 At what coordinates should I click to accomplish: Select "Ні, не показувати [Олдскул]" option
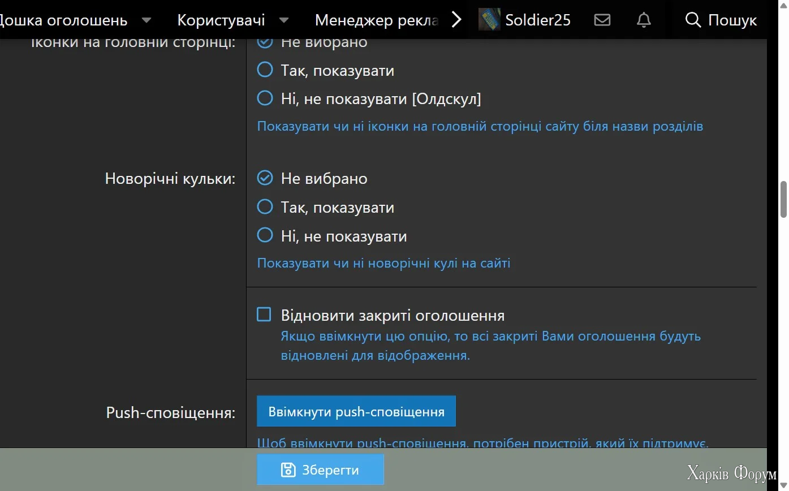pyautogui.click(x=265, y=98)
